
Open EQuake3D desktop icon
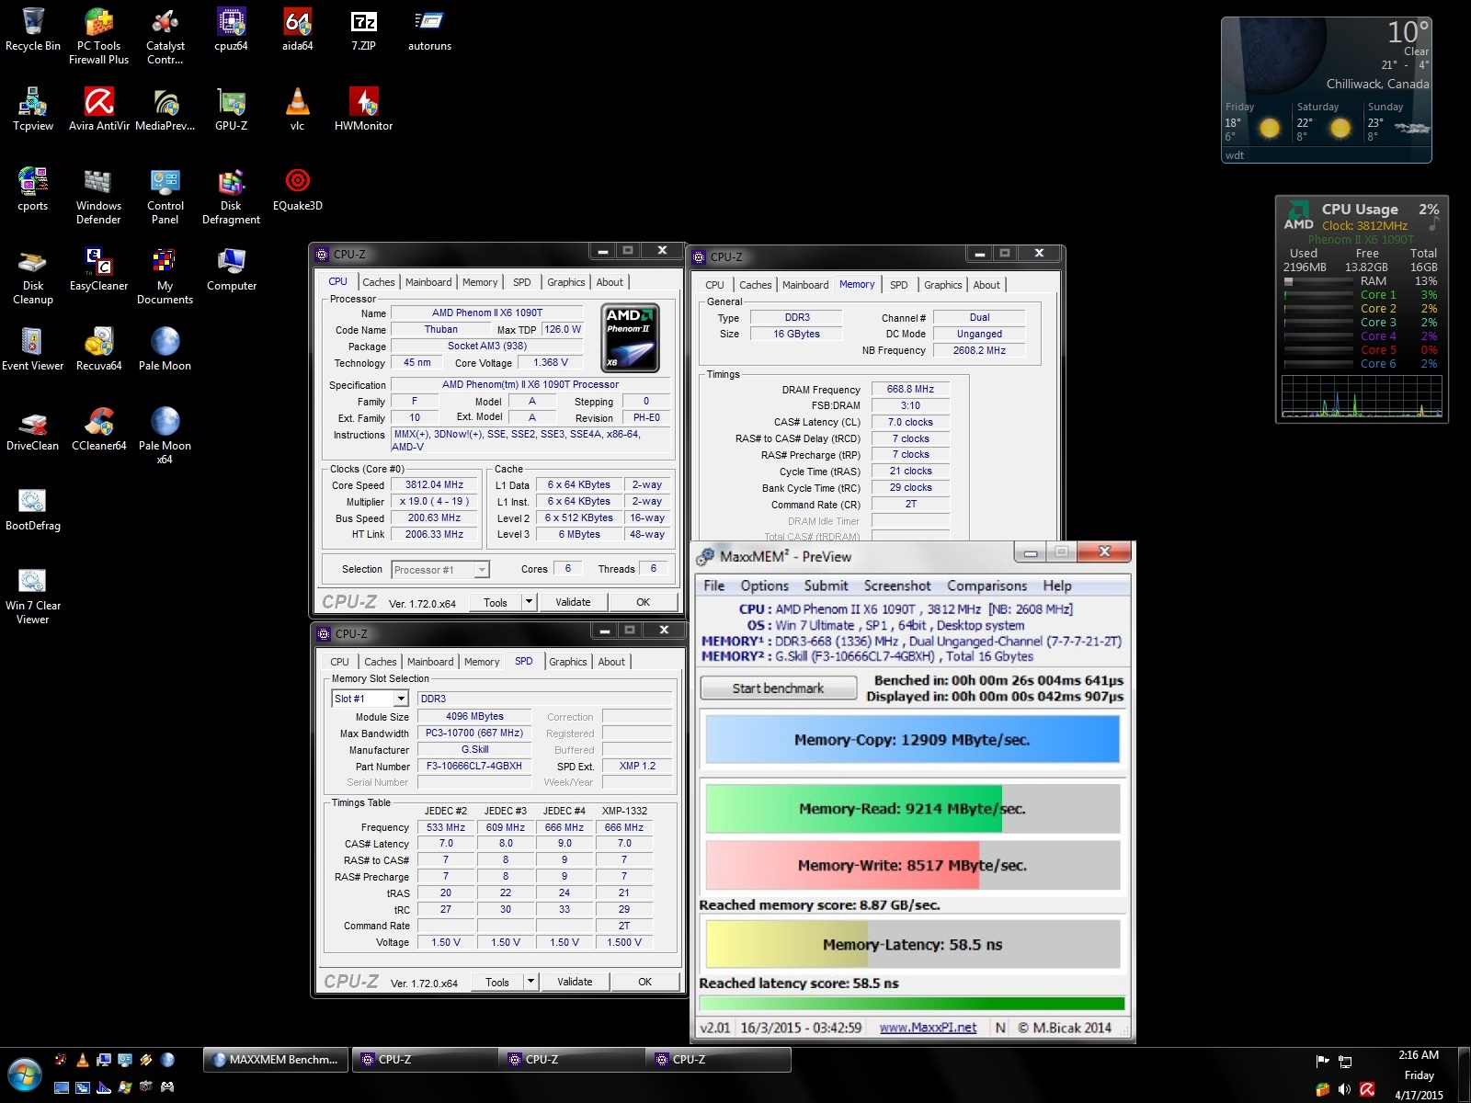pos(297,189)
